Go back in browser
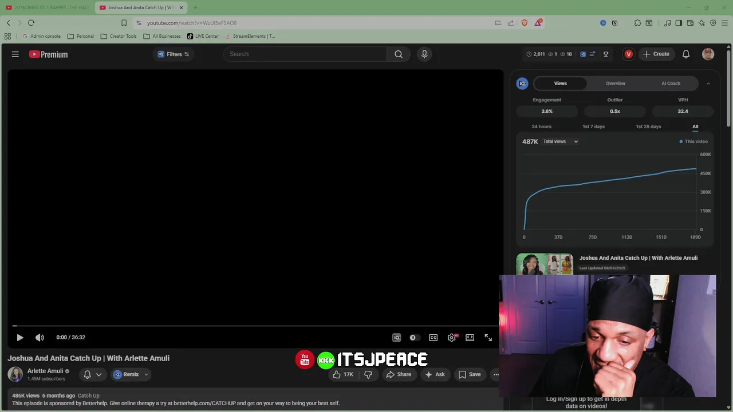The height and width of the screenshot is (412, 733). point(8,23)
